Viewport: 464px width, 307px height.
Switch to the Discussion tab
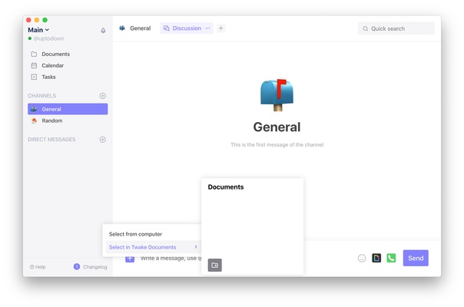point(187,28)
